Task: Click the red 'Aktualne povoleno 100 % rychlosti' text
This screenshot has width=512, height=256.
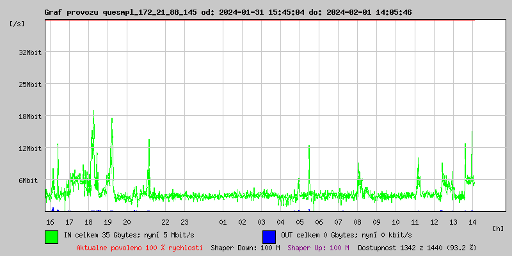Action: point(140,248)
